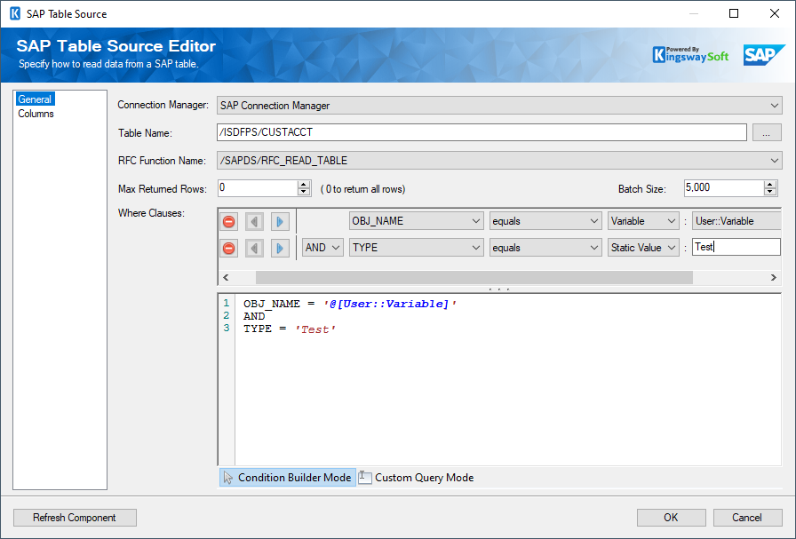
Task: Open the AND logical operator dropdown
Action: pyautogui.click(x=322, y=248)
